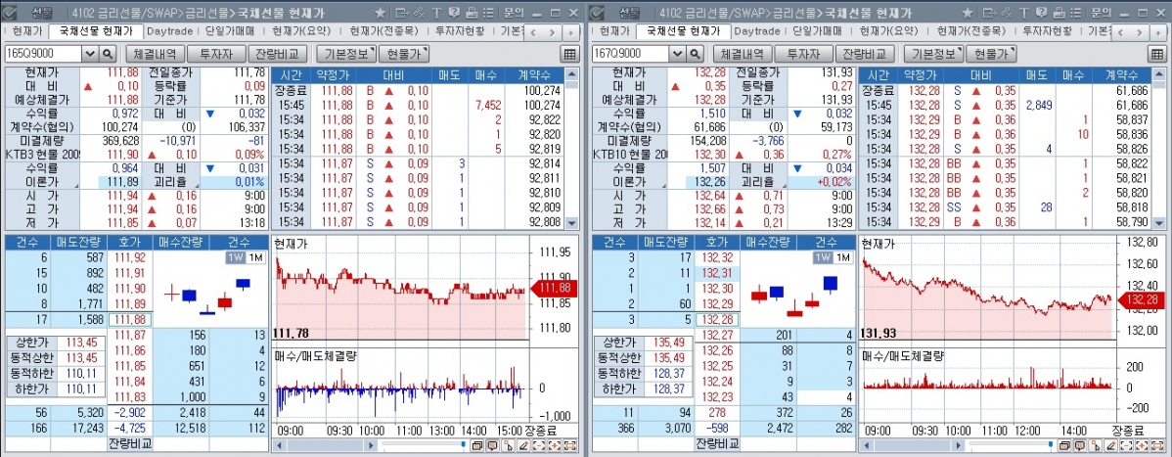Expand 기본정보 dropdown in left window
This screenshot has width=1172, height=457.
point(347,54)
